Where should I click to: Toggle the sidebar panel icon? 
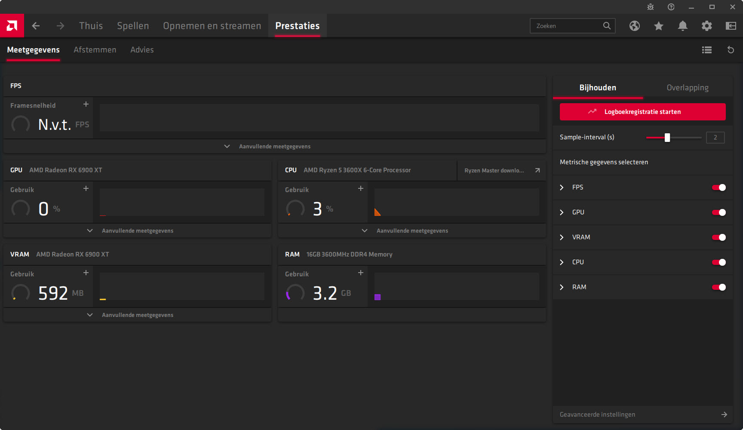pos(731,26)
